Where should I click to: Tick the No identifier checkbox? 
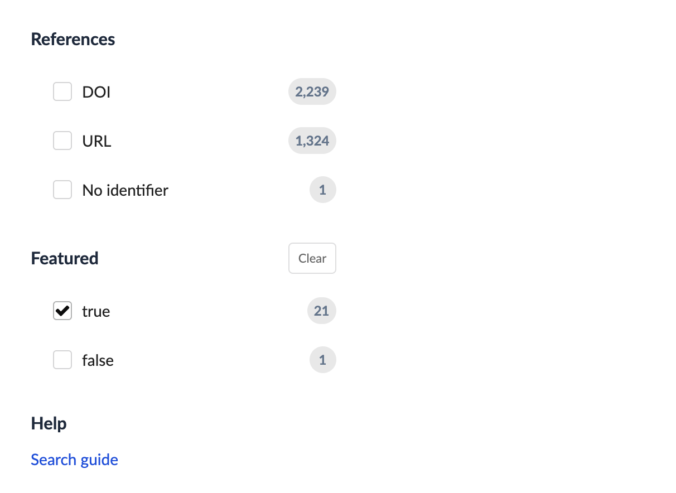62,190
